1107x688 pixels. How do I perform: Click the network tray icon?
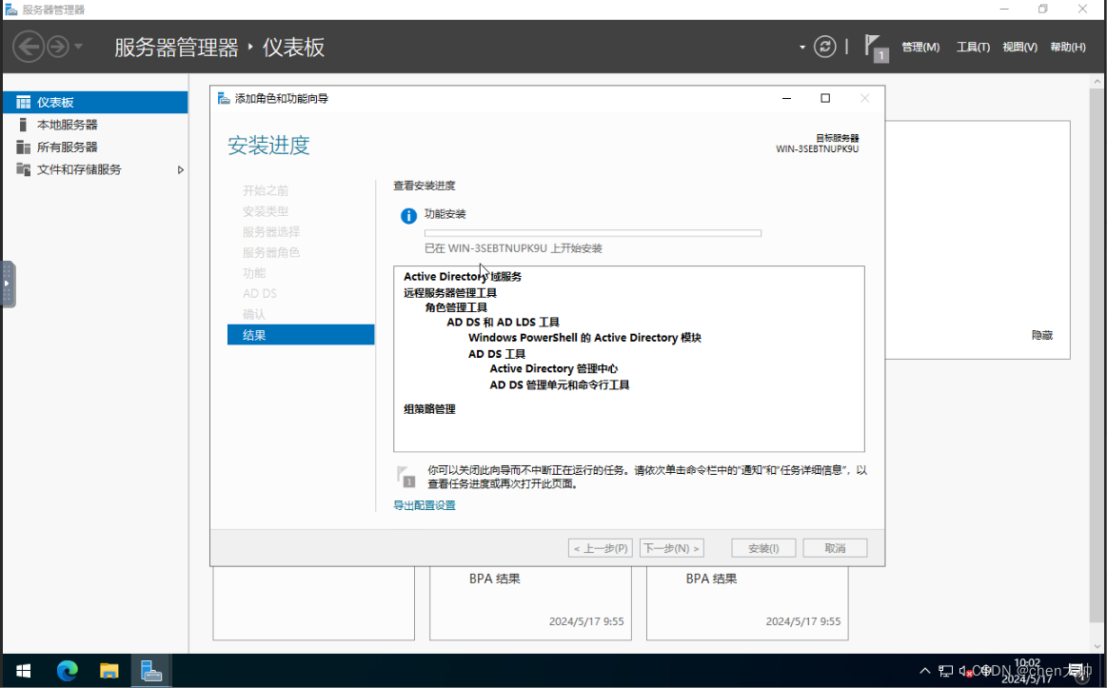[945, 671]
